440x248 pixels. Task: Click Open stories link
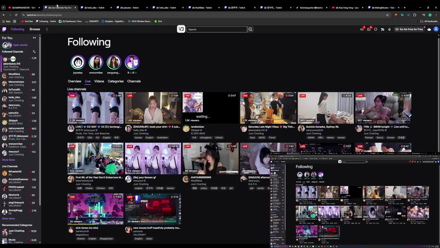[20, 45]
